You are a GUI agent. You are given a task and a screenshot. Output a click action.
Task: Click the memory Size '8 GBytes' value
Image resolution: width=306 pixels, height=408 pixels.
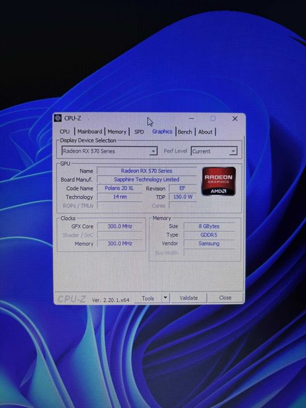click(209, 226)
